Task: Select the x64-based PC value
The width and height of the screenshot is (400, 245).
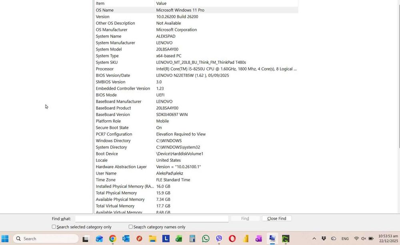Action: point(169,56)
